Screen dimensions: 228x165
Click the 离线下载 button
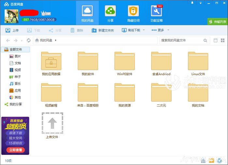tap(131, 30)
